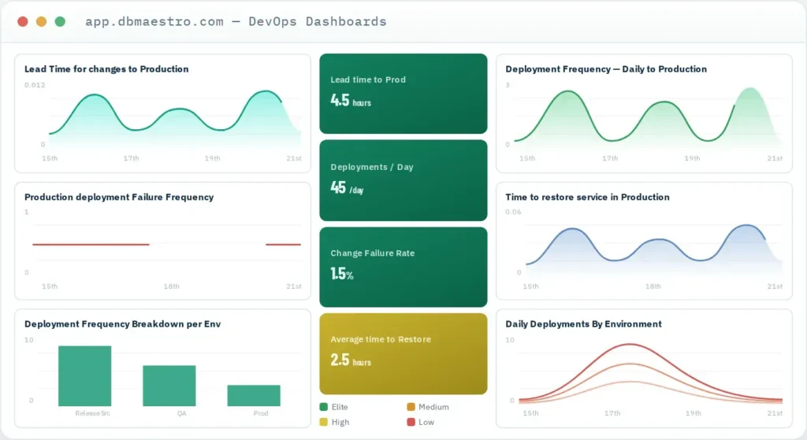Click the yellow window minimize dot
This screenshot has height=440, width=807.
pos(41,21)
